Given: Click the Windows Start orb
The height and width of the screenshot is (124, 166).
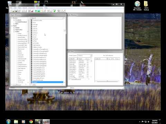Looking at the screenshot, I should coord(8,122).
